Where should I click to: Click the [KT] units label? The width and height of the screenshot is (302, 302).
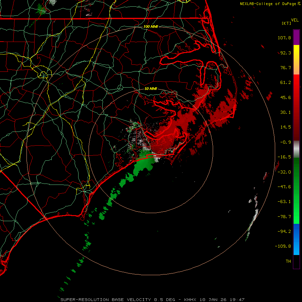(x=287, y=23)
